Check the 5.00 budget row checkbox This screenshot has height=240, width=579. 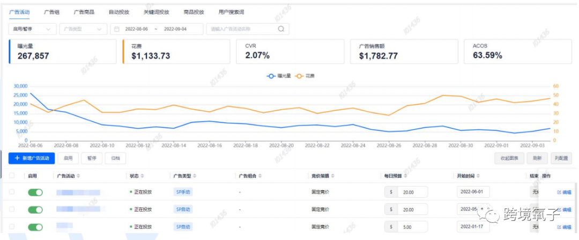[12, 227]
